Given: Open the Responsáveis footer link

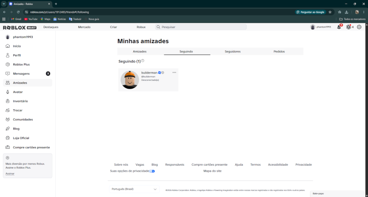Looking at the screenshot, I should click(175, 165).
